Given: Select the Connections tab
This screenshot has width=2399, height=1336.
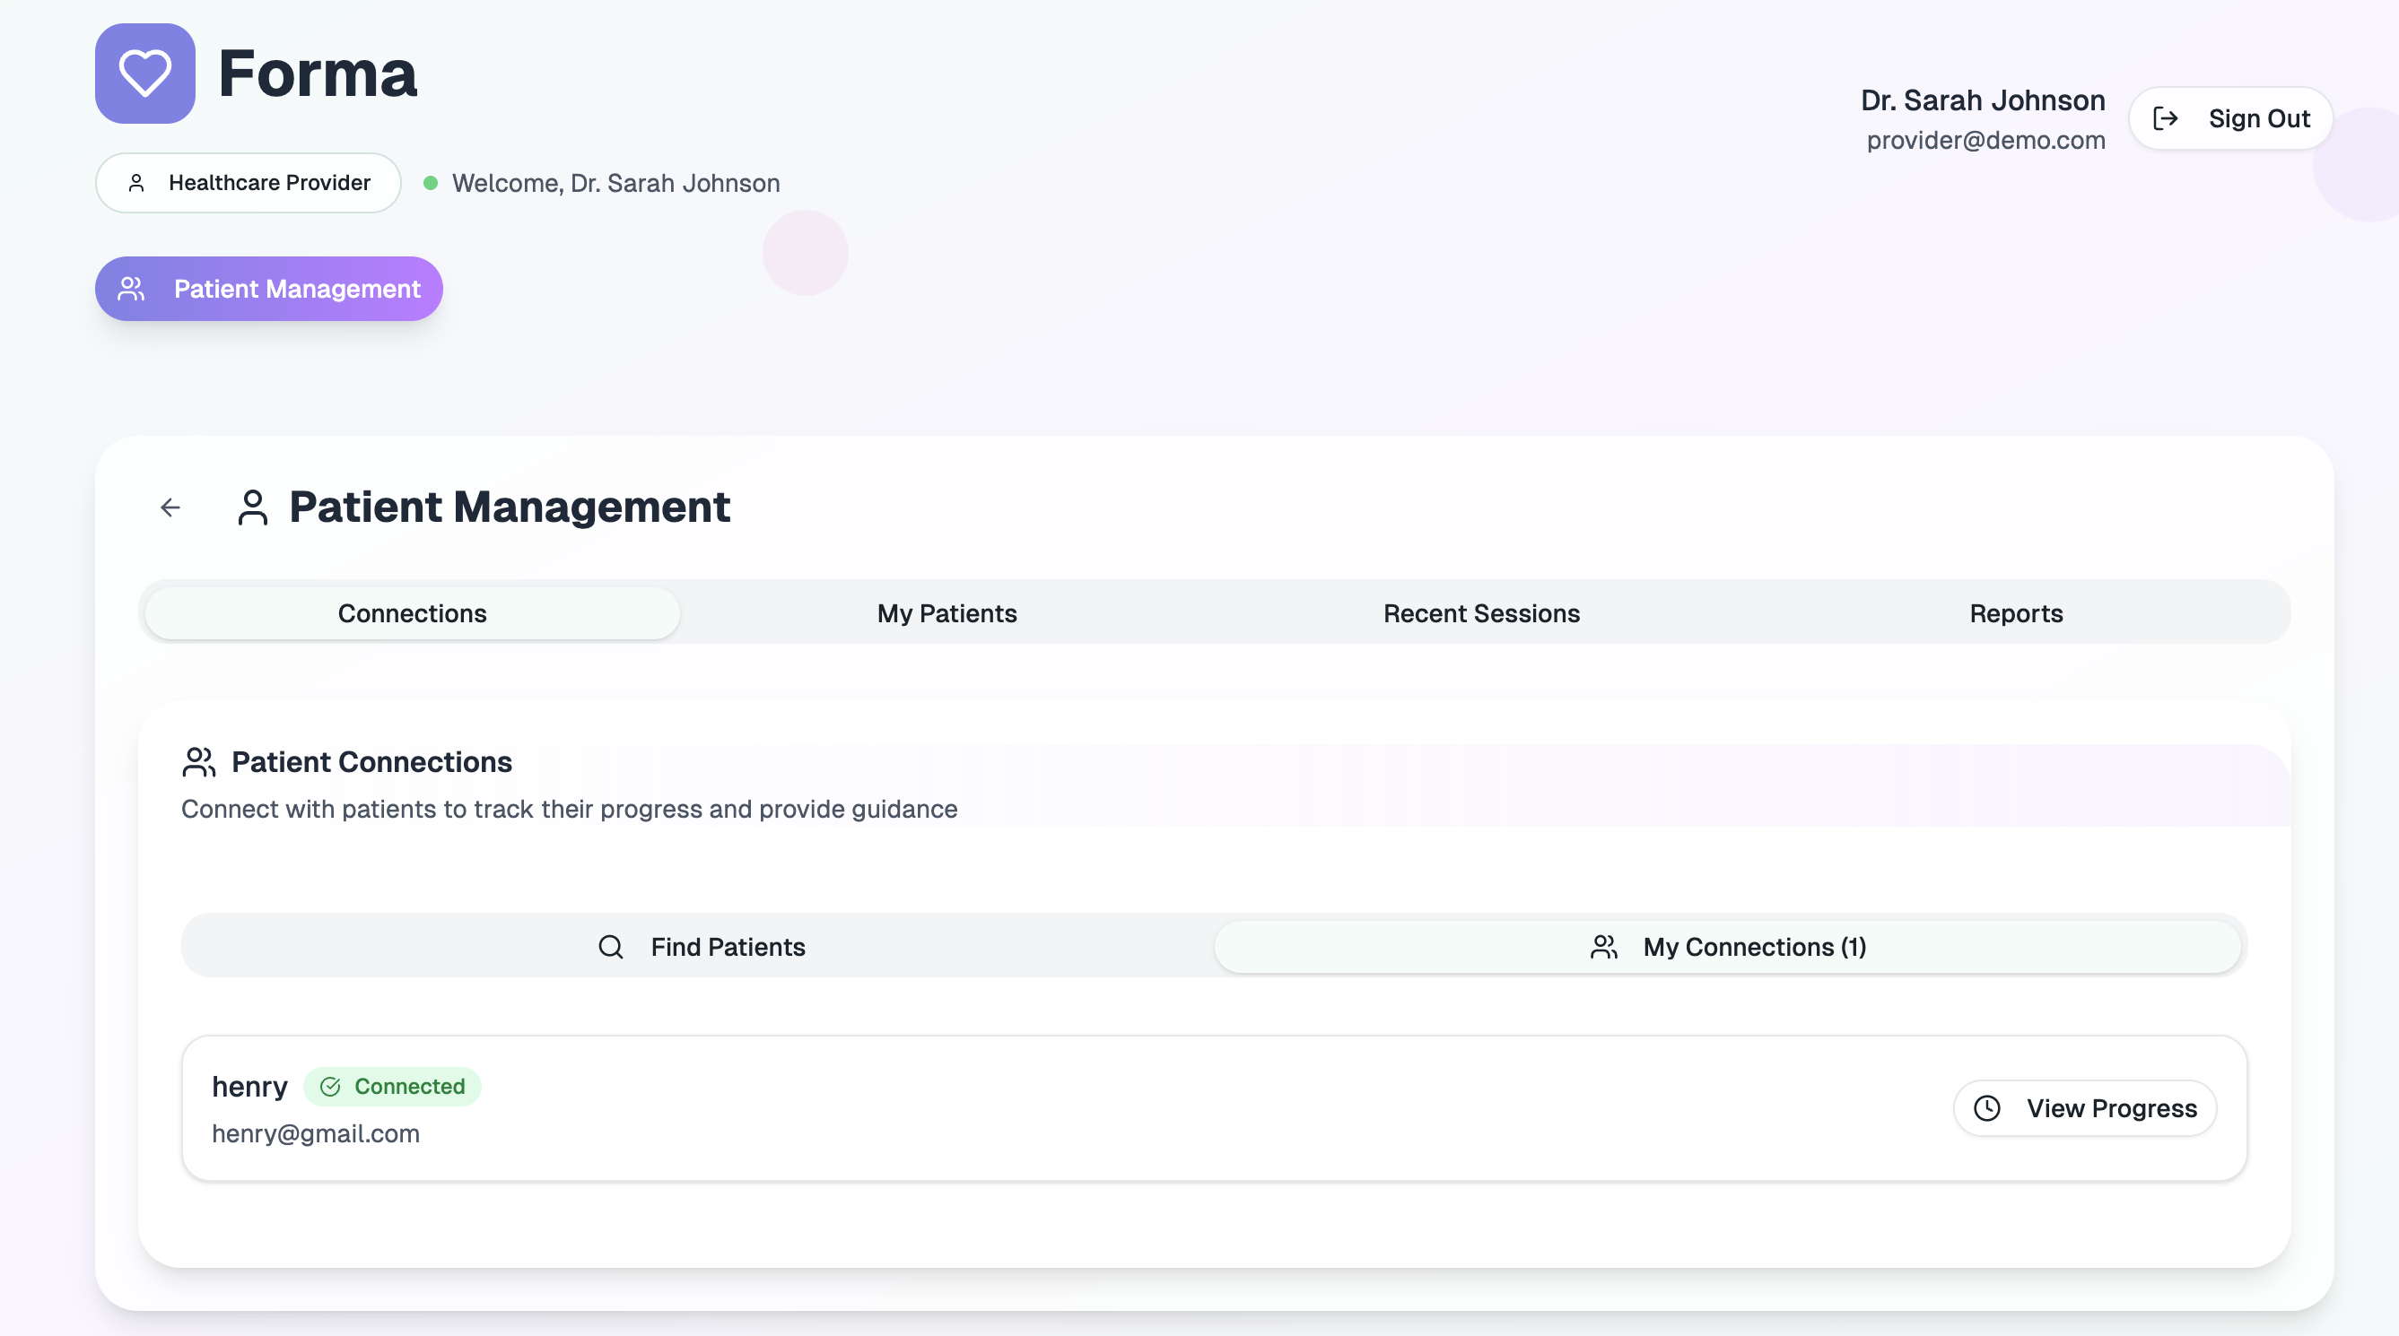Looking at the screenshot, I should [412, 613].
